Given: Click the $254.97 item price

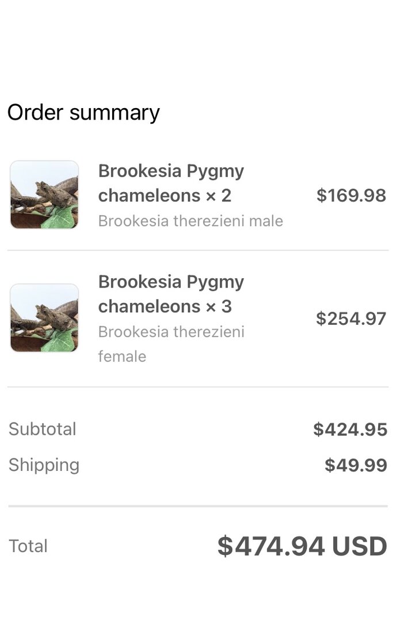Looking at the screenshot, I should (x=351, y=319).
